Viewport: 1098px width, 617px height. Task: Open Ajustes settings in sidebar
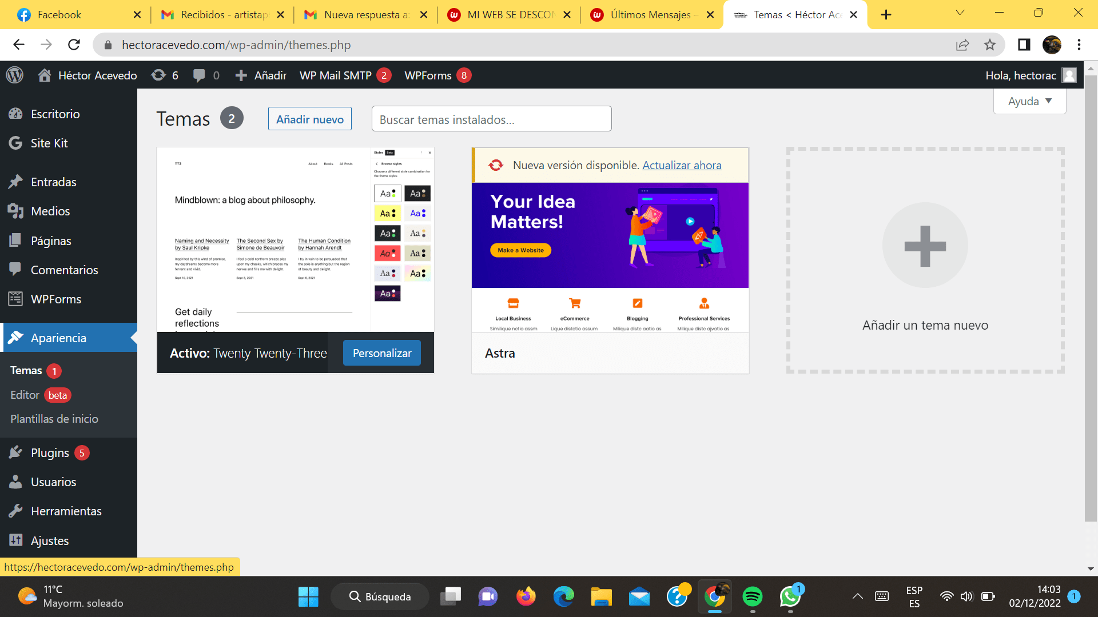point(69,540)
